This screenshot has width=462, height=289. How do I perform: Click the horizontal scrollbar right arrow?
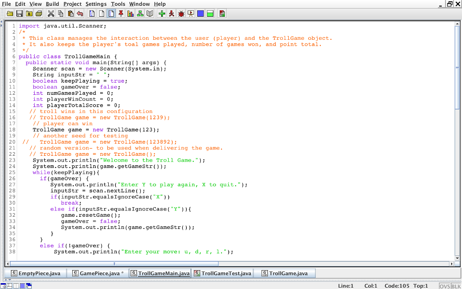click(x=452, y=264)
